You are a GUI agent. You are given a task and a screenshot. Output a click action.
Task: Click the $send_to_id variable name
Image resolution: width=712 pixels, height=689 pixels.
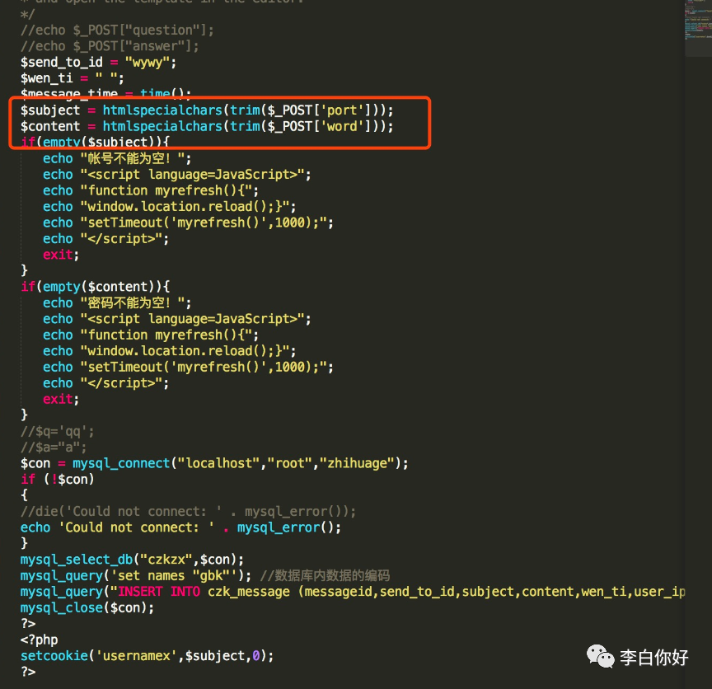click(61, 62)
